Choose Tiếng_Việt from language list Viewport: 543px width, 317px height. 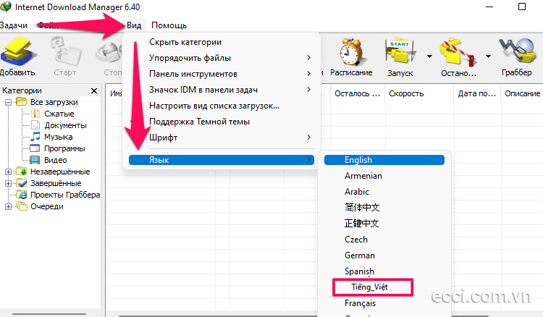(x=371, y=287)
